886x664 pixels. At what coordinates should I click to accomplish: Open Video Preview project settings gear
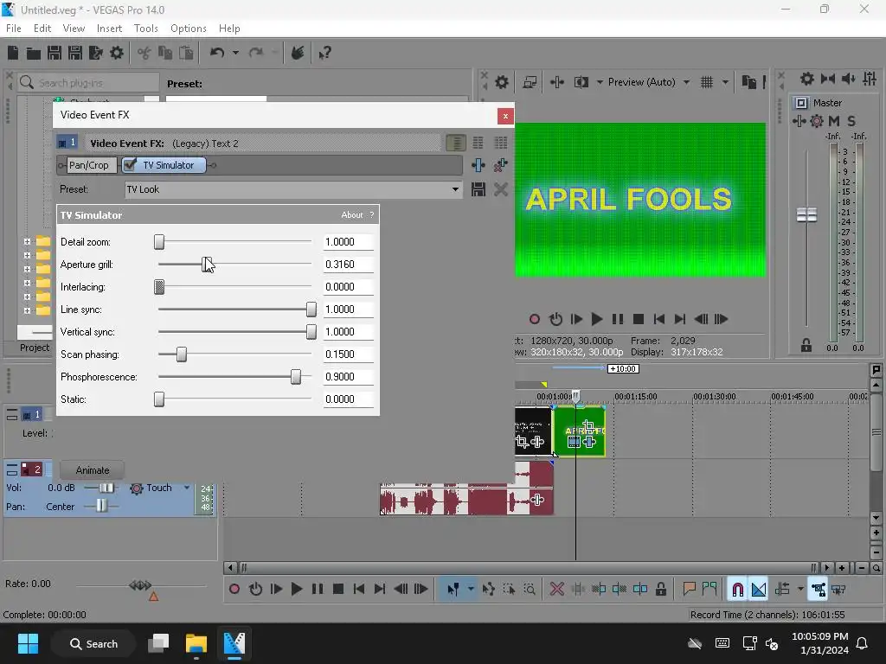pyautogui.click(x=502, y=82)
